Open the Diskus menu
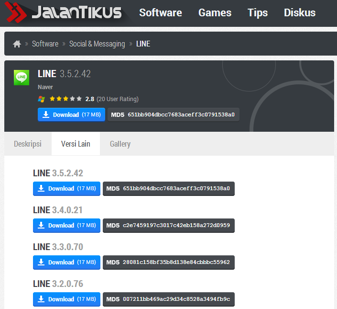Viewport: 337px width, 309px height. [x=300, y=13]
